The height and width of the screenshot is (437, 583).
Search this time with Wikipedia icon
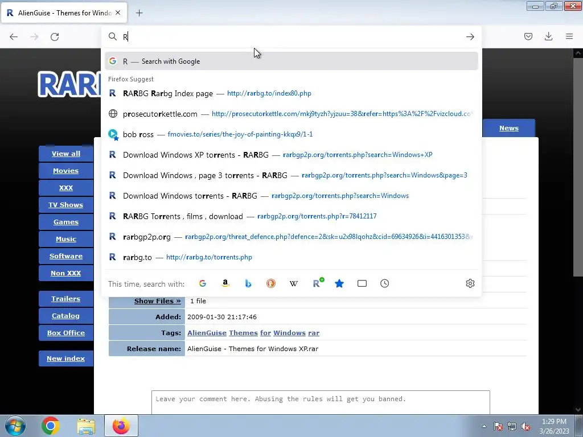click(293, 283)
